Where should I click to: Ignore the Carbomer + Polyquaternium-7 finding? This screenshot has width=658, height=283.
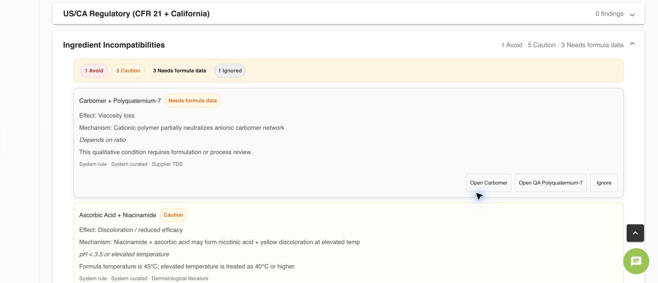tap(604, 183)
